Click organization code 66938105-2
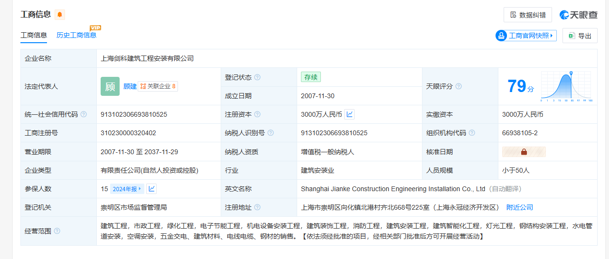Image resolution: width=609 pixels, height=259 pixels. click(x=520, y=133)
